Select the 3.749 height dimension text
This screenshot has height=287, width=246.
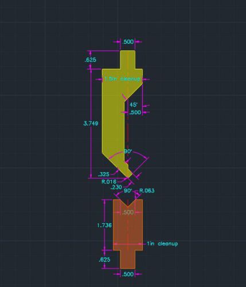(91, 123)
